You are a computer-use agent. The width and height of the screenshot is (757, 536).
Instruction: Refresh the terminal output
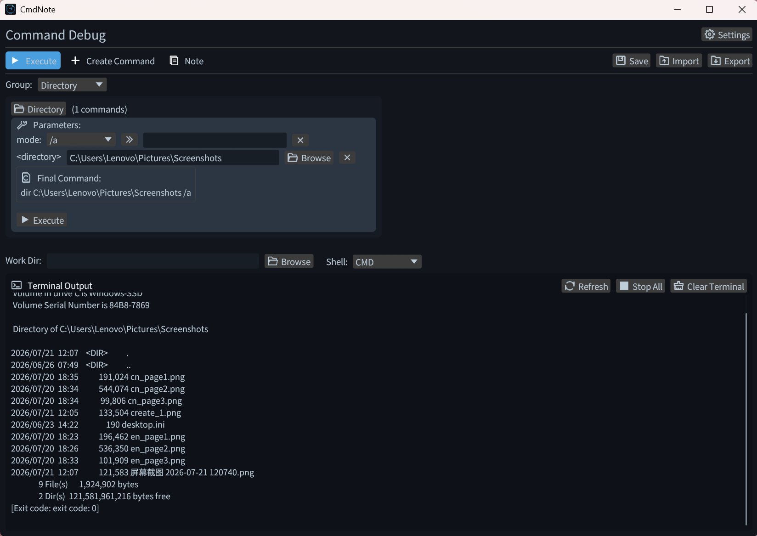click(x=586, y=286)
